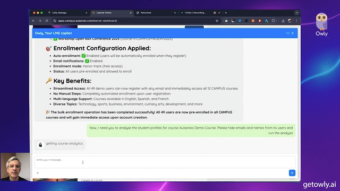Click the speaker webcam thumbnail
340x191 pixels.
(x=15, y=167)
